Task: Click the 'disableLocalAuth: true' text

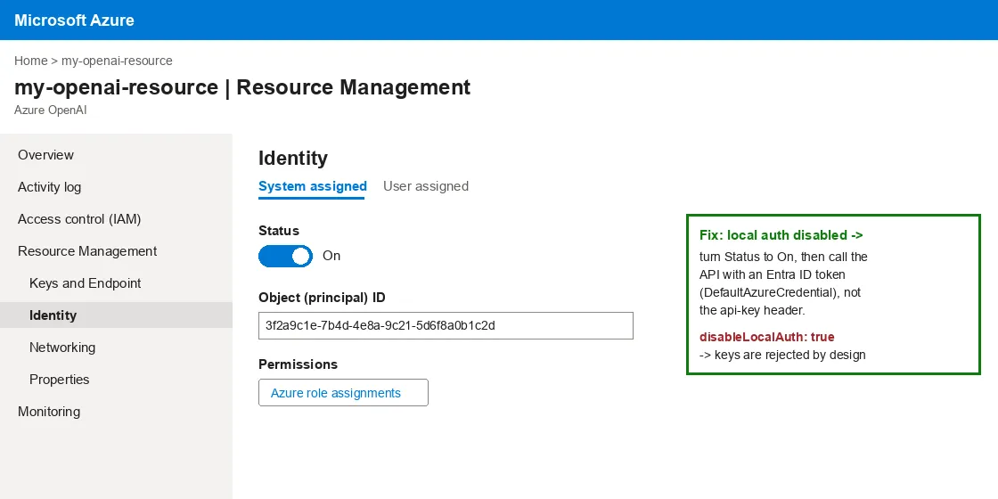Action: [766, 337]
